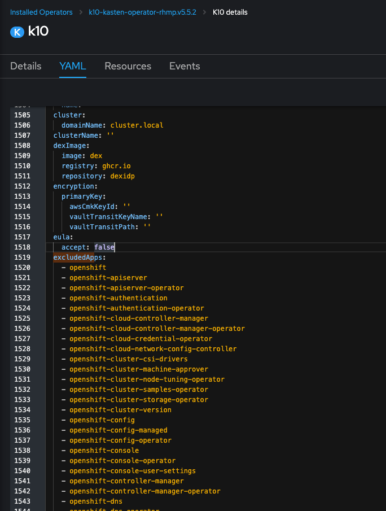Click the ghcr.io registry value
The width and height of the screenshot is (386, 511).
[116, 166]
